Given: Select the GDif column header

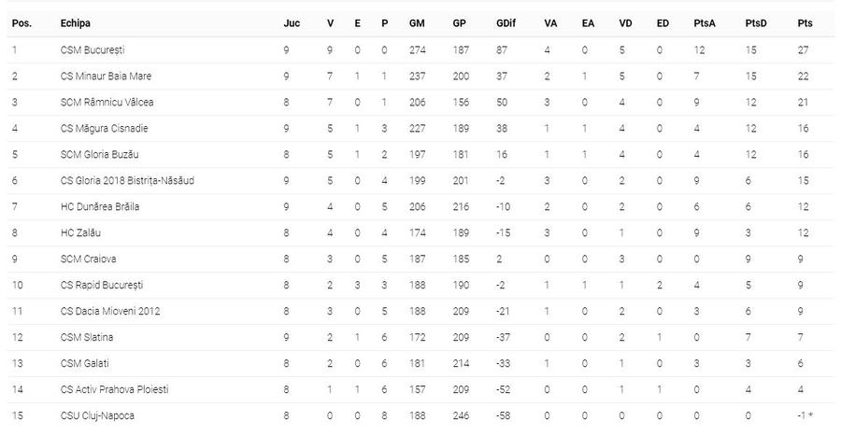Looking at the screenshot, I should click(506, 23).
